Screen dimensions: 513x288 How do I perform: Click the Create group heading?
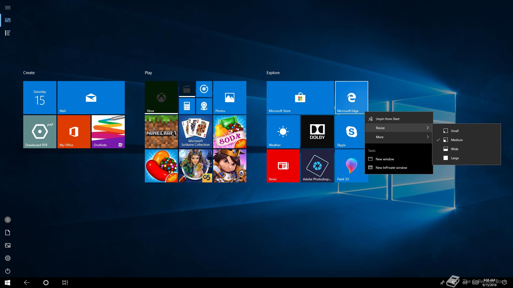pyautogui.click(x=29, y=73)
